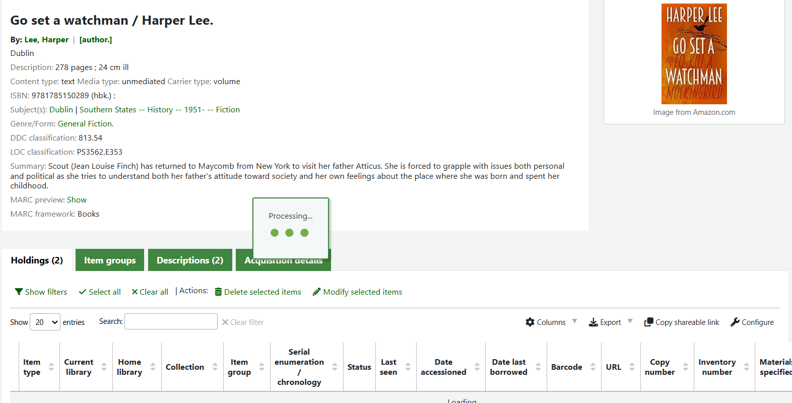Open the Columns gear settings

(530, 322)
